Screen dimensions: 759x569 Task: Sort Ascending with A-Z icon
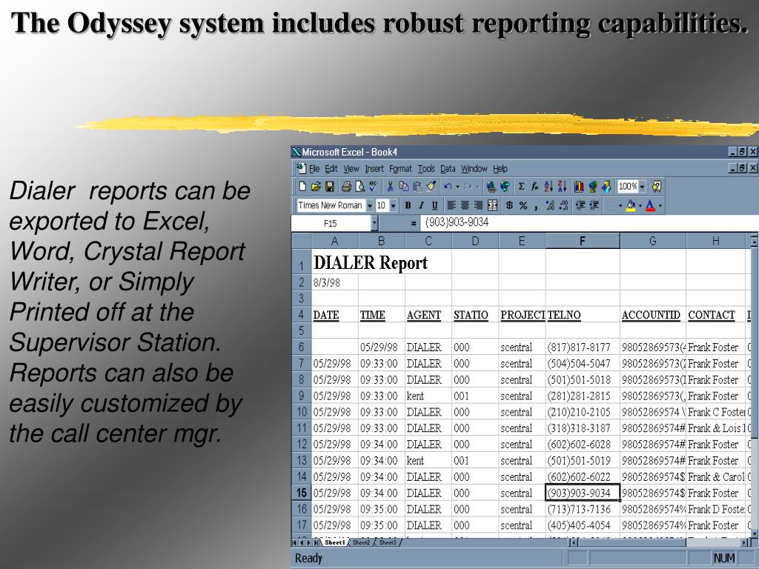point(548,186)
